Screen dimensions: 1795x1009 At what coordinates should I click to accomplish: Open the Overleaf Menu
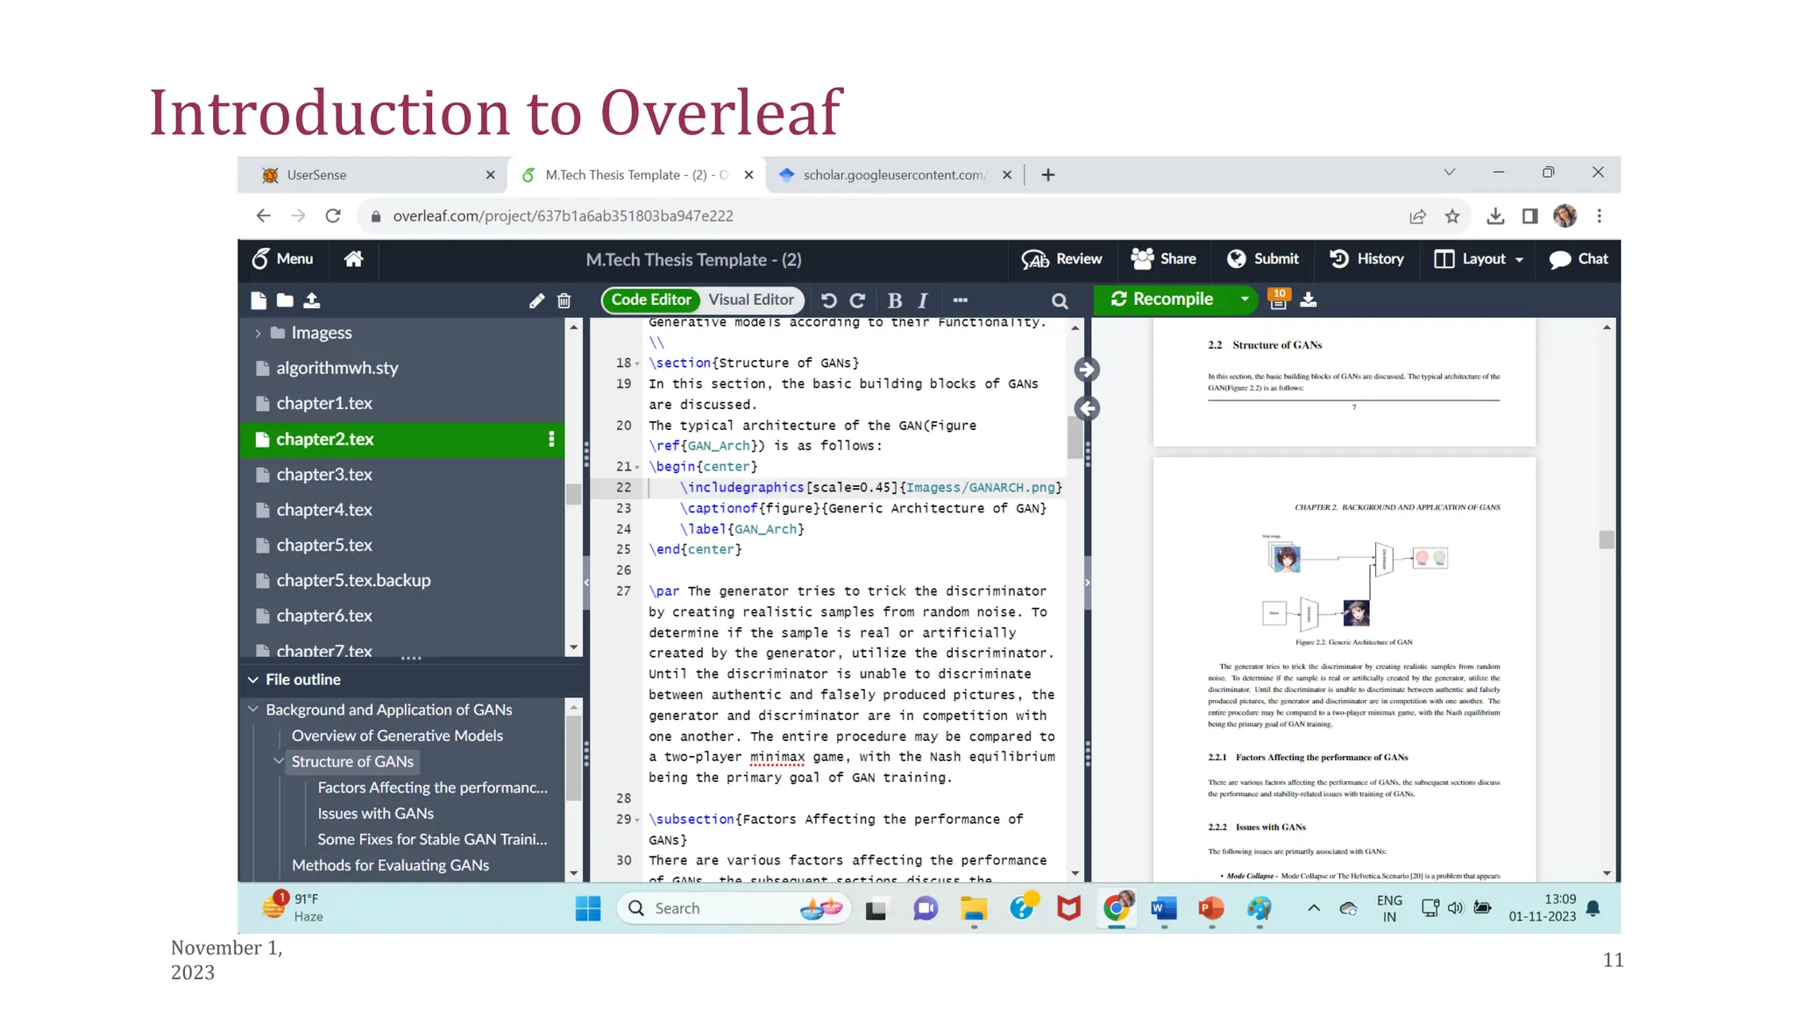tap(282, 259)
